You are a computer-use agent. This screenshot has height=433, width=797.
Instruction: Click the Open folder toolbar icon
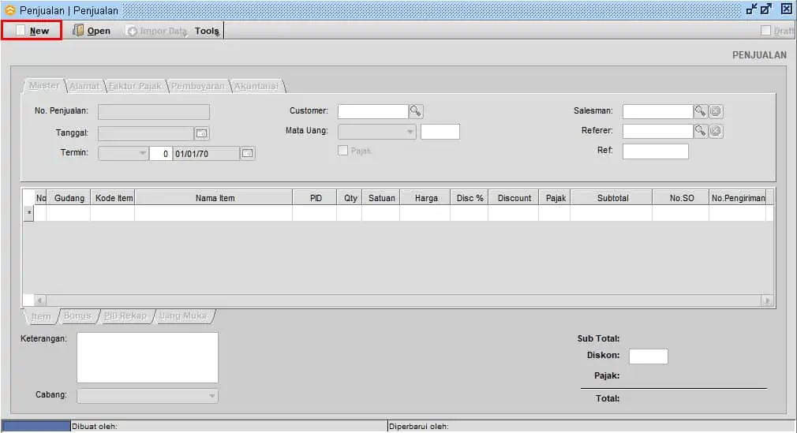click(78, 31)
